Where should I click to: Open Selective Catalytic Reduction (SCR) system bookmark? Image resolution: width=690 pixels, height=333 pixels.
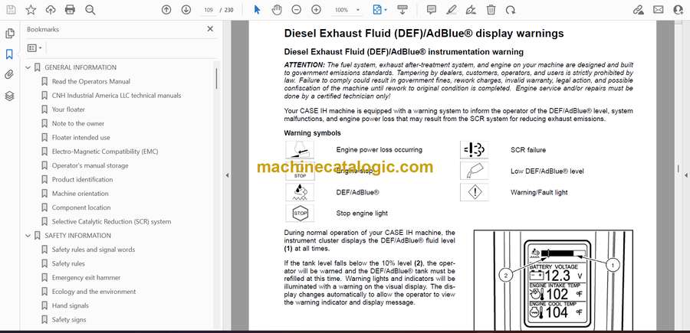point(112,222)
